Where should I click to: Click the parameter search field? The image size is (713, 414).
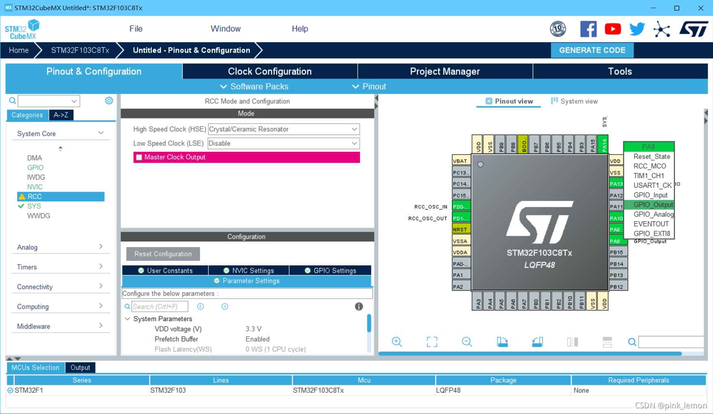(160, 306)
